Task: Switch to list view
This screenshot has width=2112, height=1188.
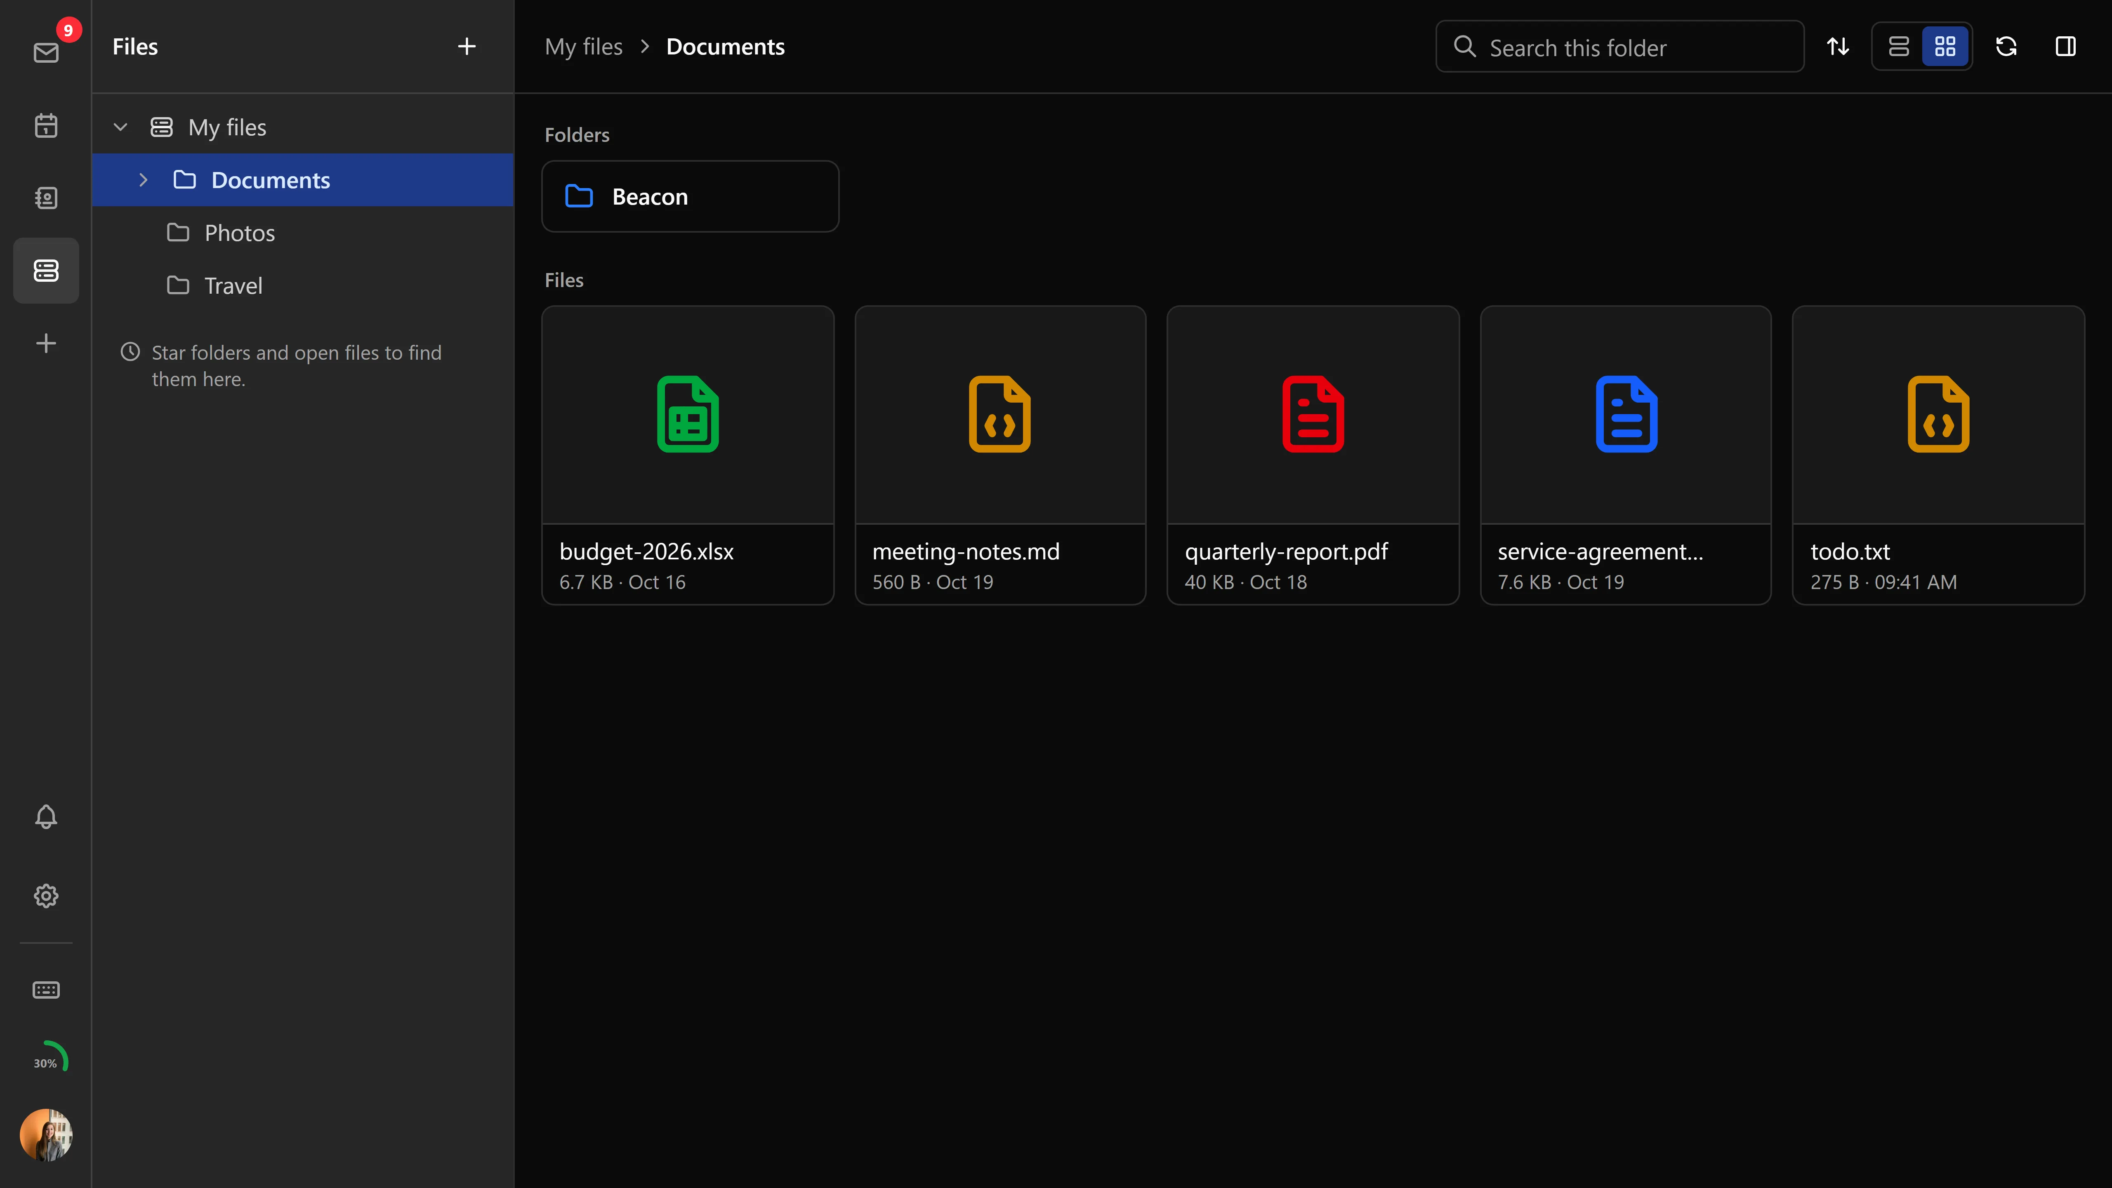Action: point(1899,47)
